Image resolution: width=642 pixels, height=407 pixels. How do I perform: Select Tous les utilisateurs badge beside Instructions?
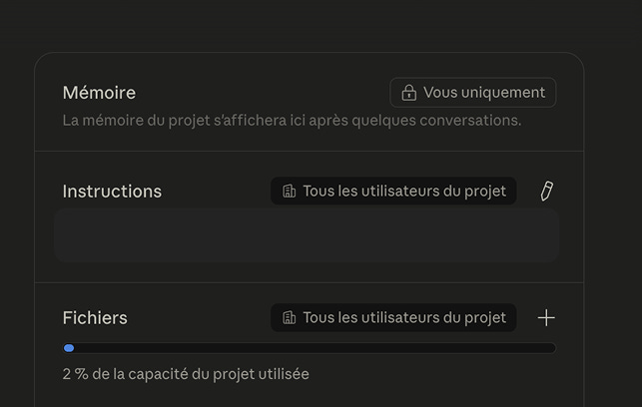click(393, 191)
